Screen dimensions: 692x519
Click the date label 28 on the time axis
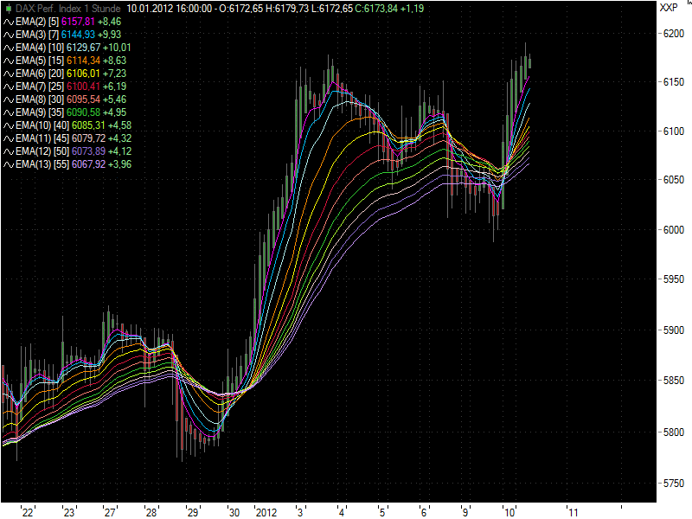click(151, 512)
